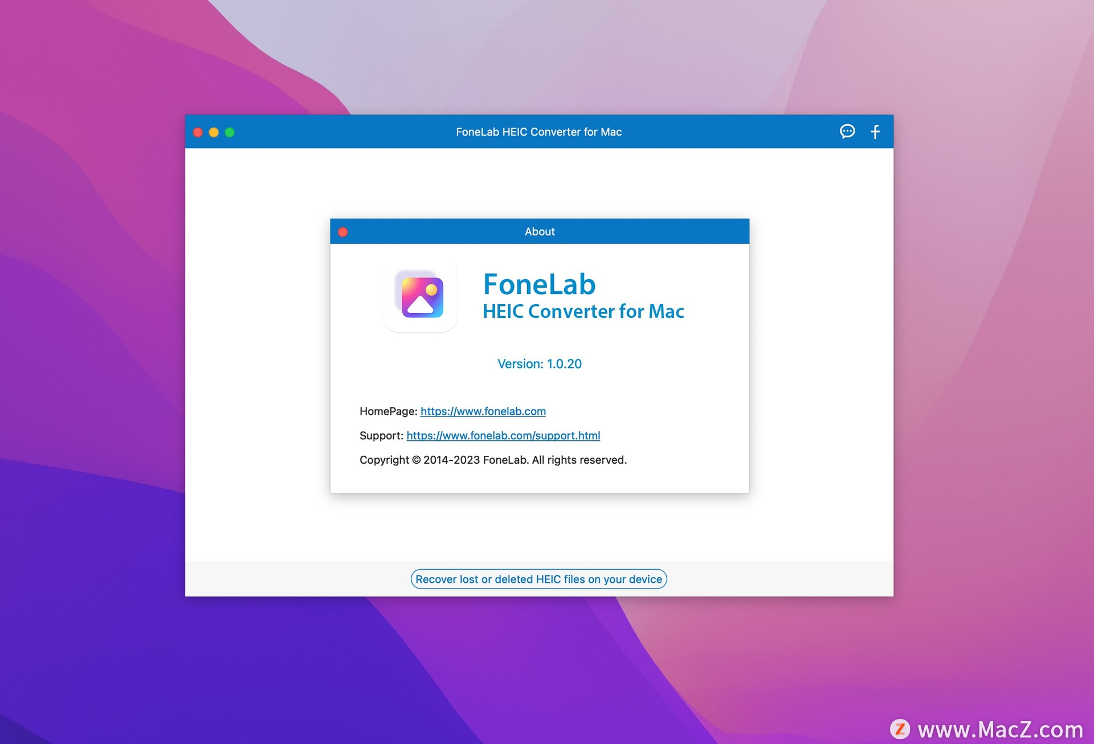The width and height of the screenshot is (1094, 744).
Task: Minimize the FoneLab main window
Action: point(214,132)
